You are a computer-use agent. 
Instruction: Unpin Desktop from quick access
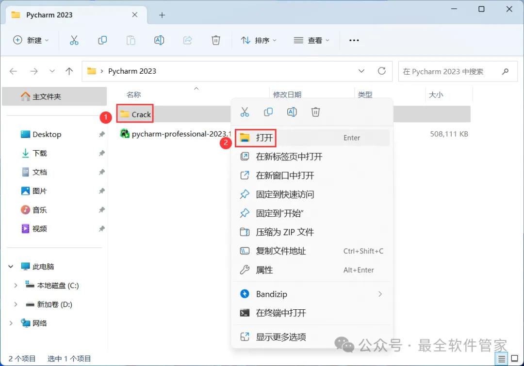click(101, 134)
